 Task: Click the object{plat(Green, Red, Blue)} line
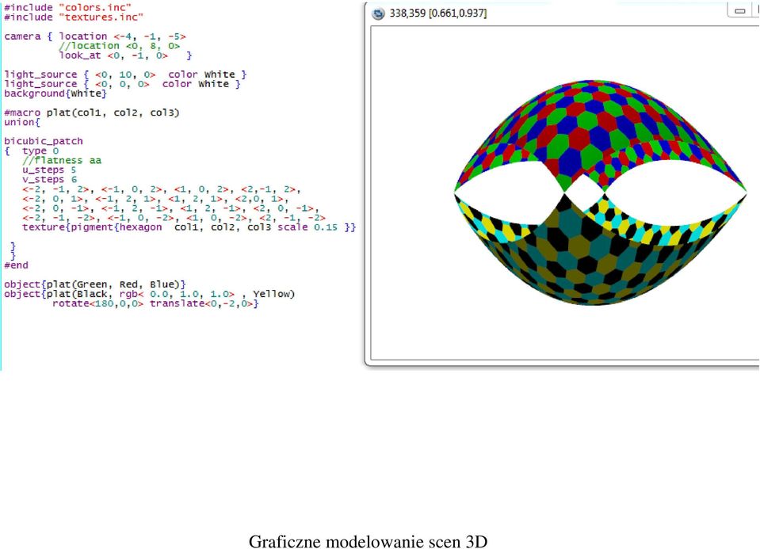(x=95, y=284)
